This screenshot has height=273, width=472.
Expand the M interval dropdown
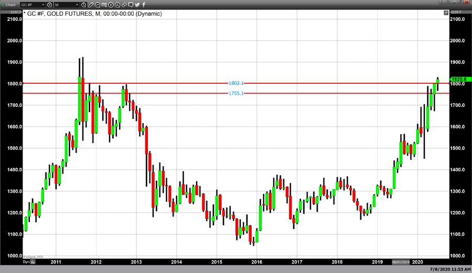click(x=77, y=5)
